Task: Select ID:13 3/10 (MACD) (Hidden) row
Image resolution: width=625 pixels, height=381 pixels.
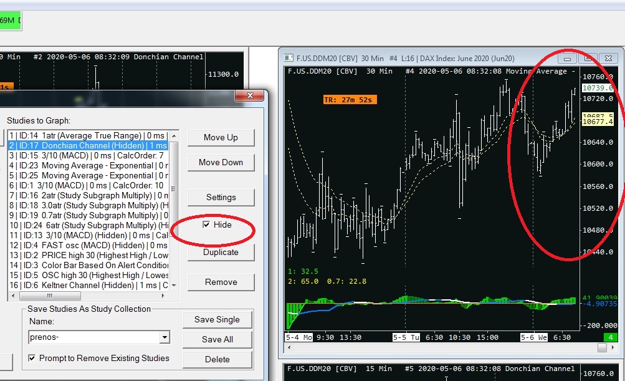Action: pos(88,235)
